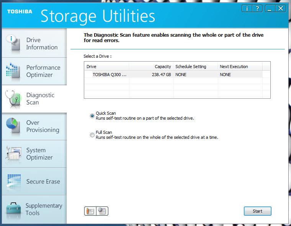Select the TOSHIBA Q300 drive row
Image resolution: width=291 pixels, height=226 pixels.
[173, 75]
